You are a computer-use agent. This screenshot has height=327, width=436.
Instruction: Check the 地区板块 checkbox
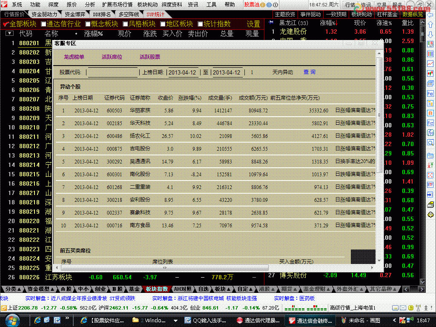click(x=163, y=24)
